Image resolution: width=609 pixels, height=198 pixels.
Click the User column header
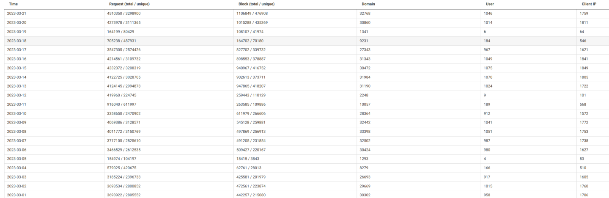[x=490, y=4]
